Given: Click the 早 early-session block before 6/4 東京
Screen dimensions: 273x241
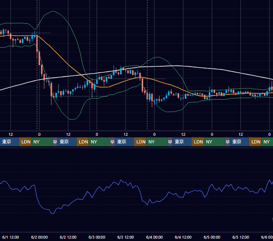Looking at the screenshot, I should pyautogui.click(x=170, y=142).
